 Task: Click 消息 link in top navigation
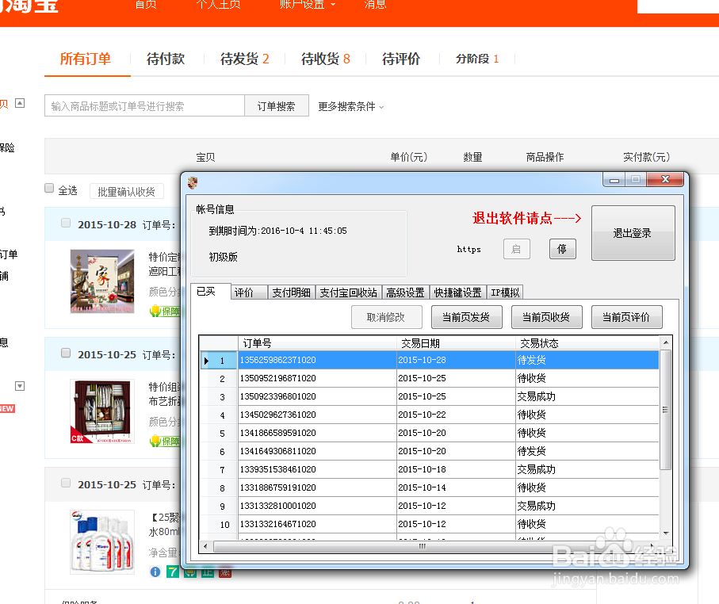(376, 5)
